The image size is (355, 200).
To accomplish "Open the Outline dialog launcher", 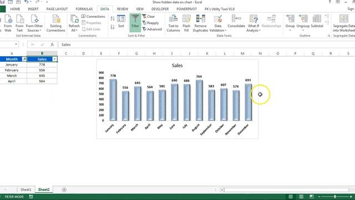I will 329,36.
